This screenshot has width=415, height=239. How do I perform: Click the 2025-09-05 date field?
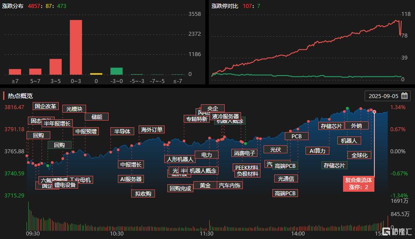click(x=388, y=96)
